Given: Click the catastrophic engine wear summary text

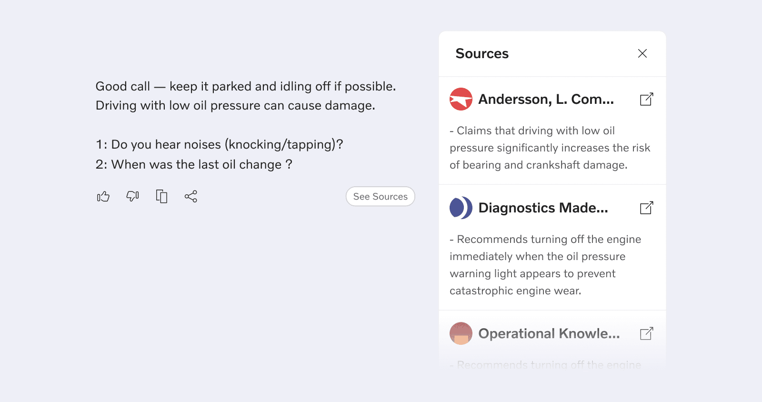Looking at the screenshot, I should (x=545, y=265).
